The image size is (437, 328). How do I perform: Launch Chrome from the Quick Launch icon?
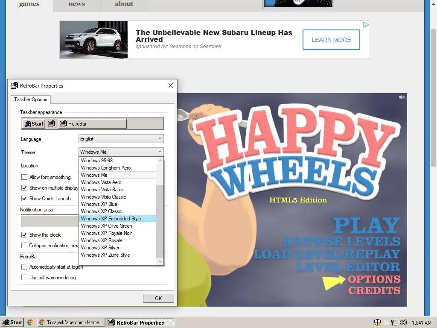[x=30, y=322]
